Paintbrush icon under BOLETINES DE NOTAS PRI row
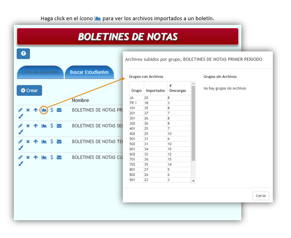This screenshot has height=238, width=291. click(21, 116)
